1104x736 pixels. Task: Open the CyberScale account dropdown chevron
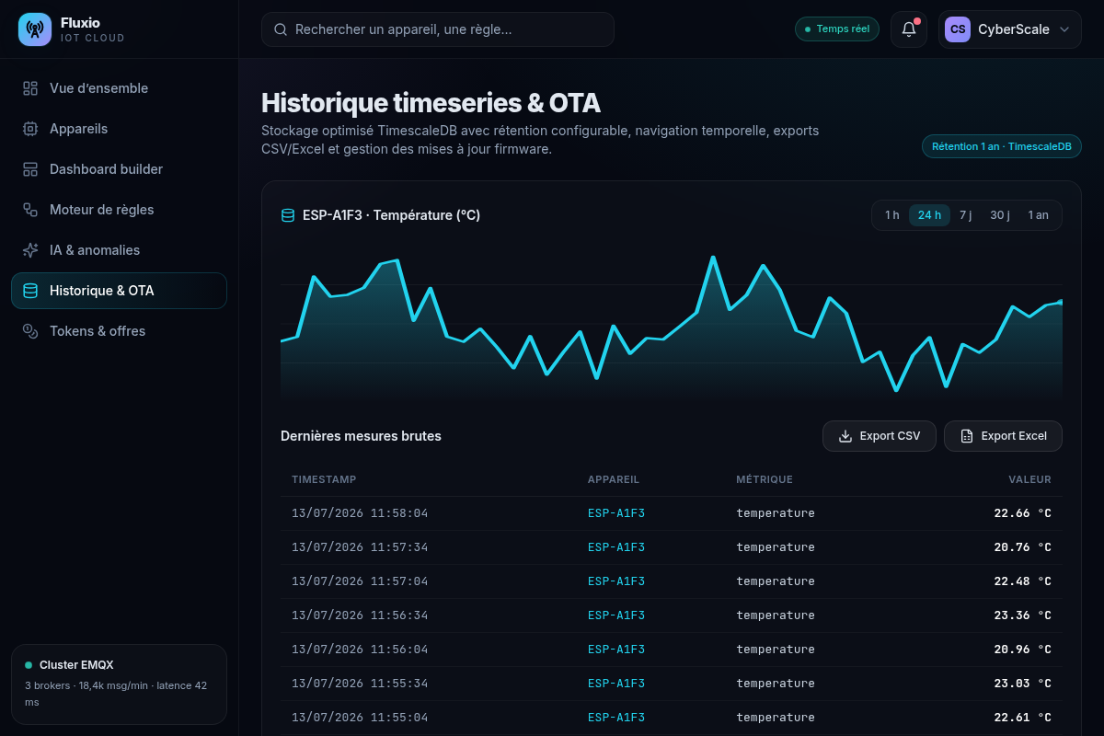click(1064, 29)
